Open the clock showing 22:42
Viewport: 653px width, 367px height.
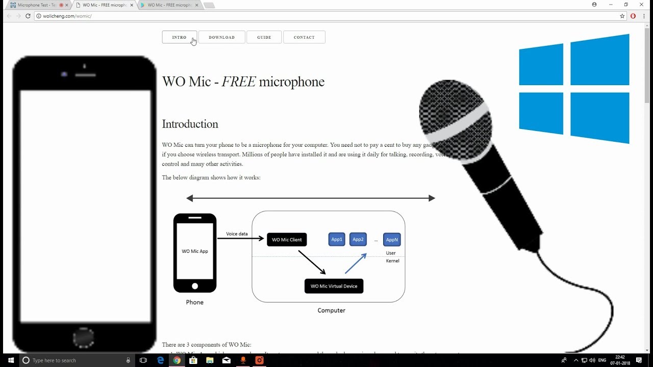click(x=621, y=360)
